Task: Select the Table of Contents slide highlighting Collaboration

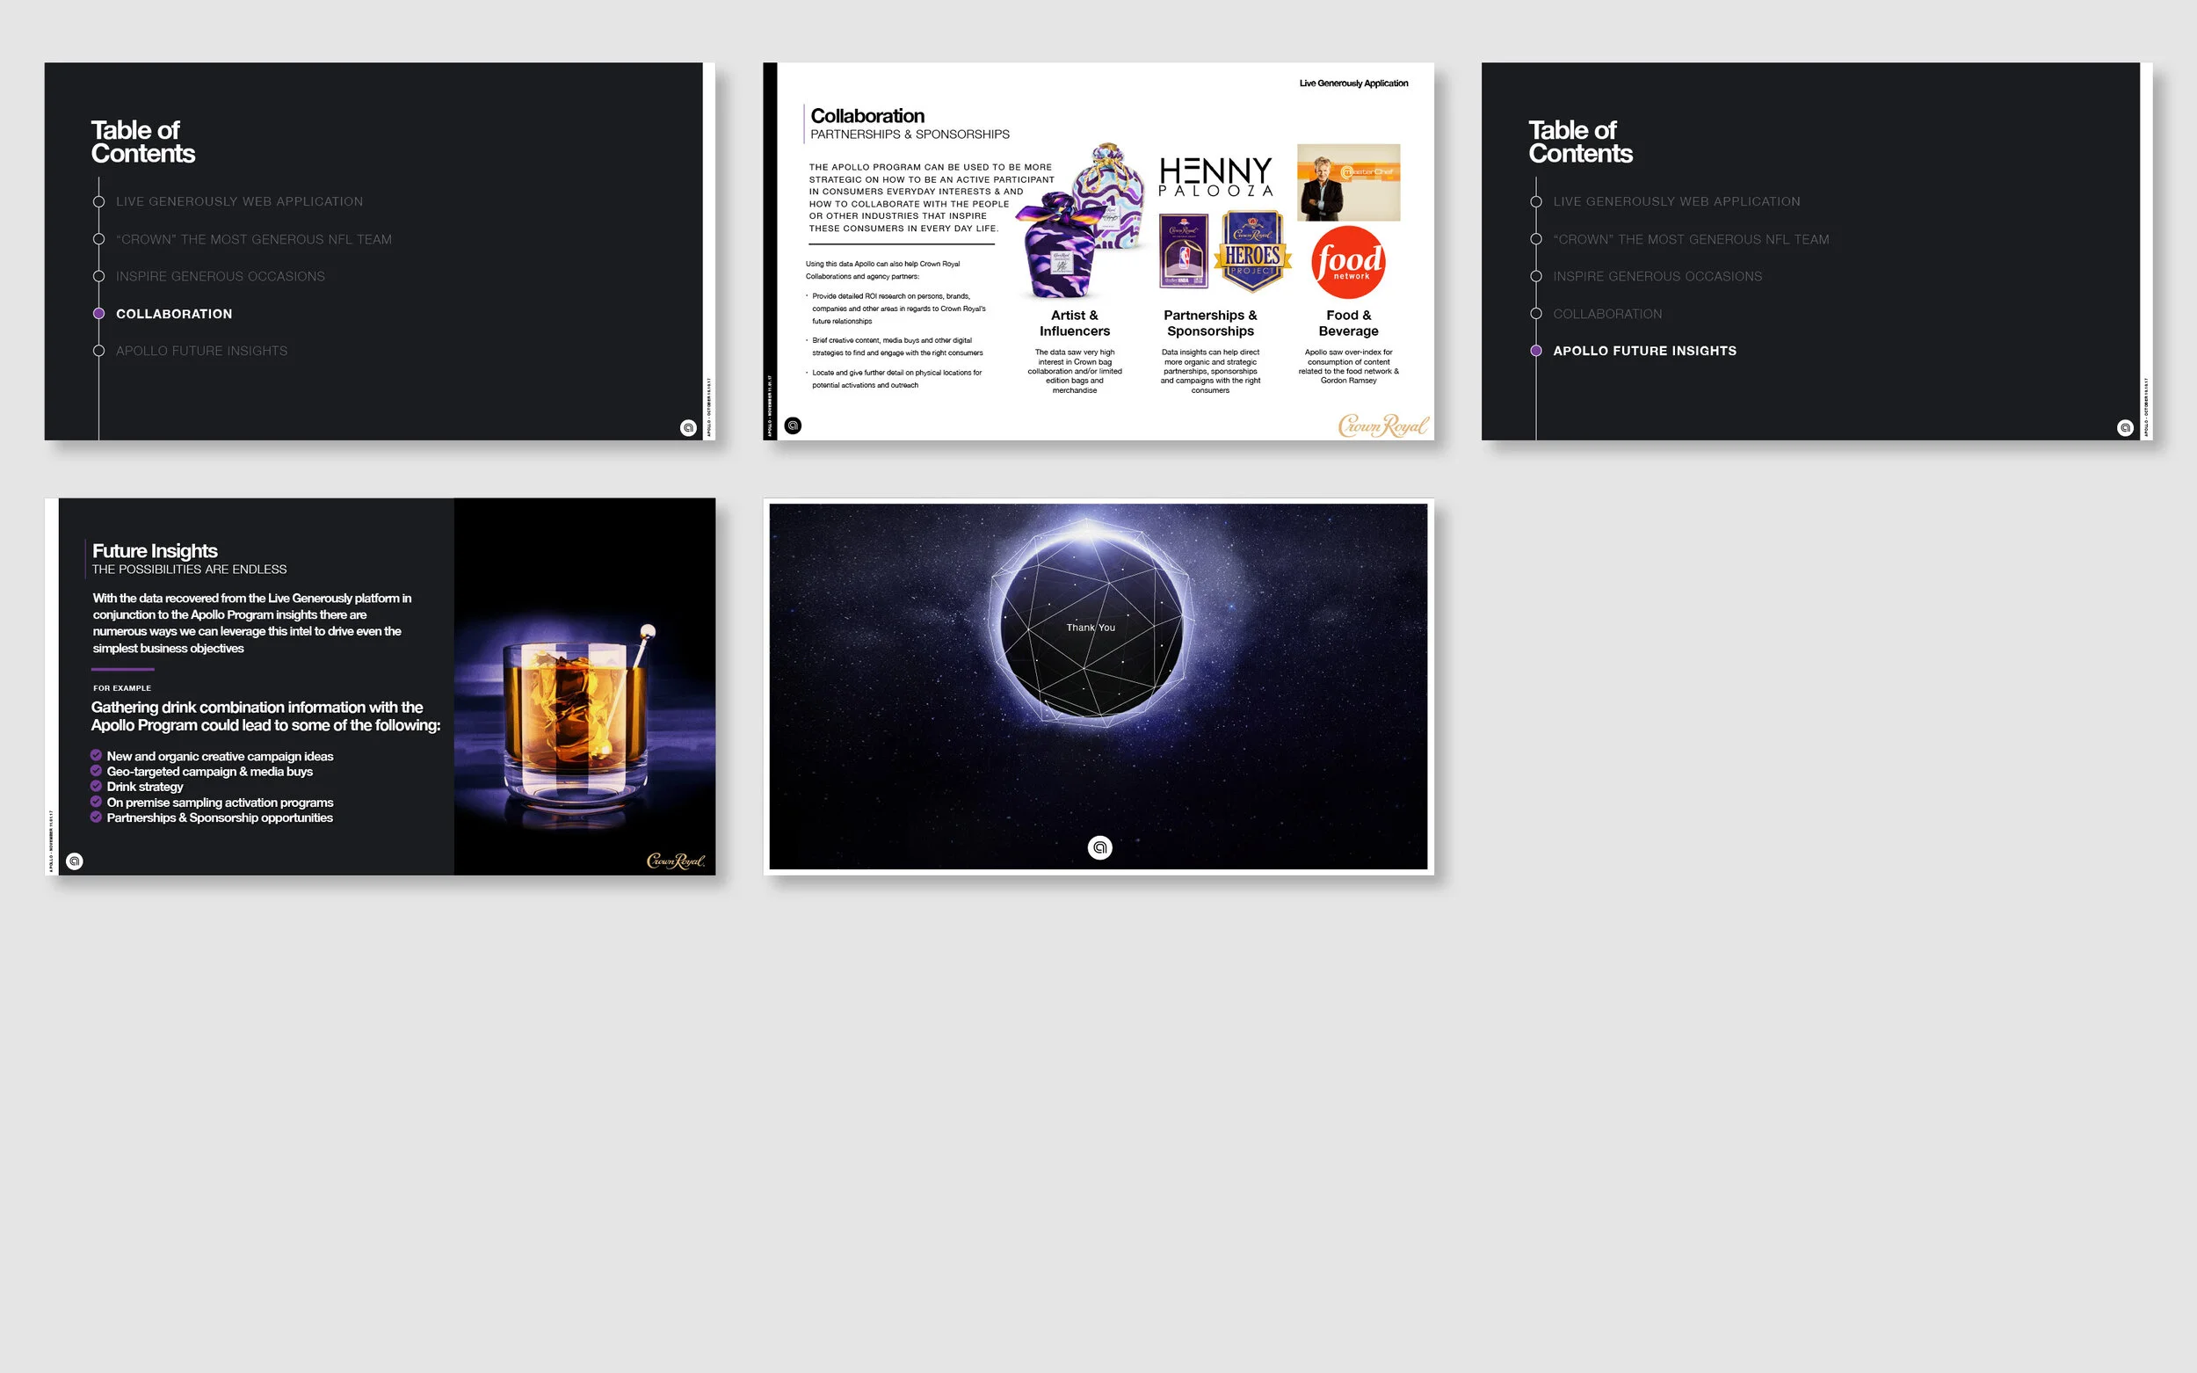Action: coord(380,251)
